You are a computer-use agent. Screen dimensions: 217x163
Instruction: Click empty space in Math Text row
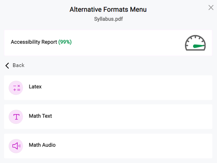pos(125,117)
